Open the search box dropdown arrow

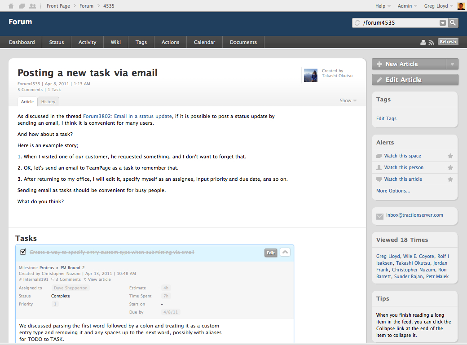[443, 23]
